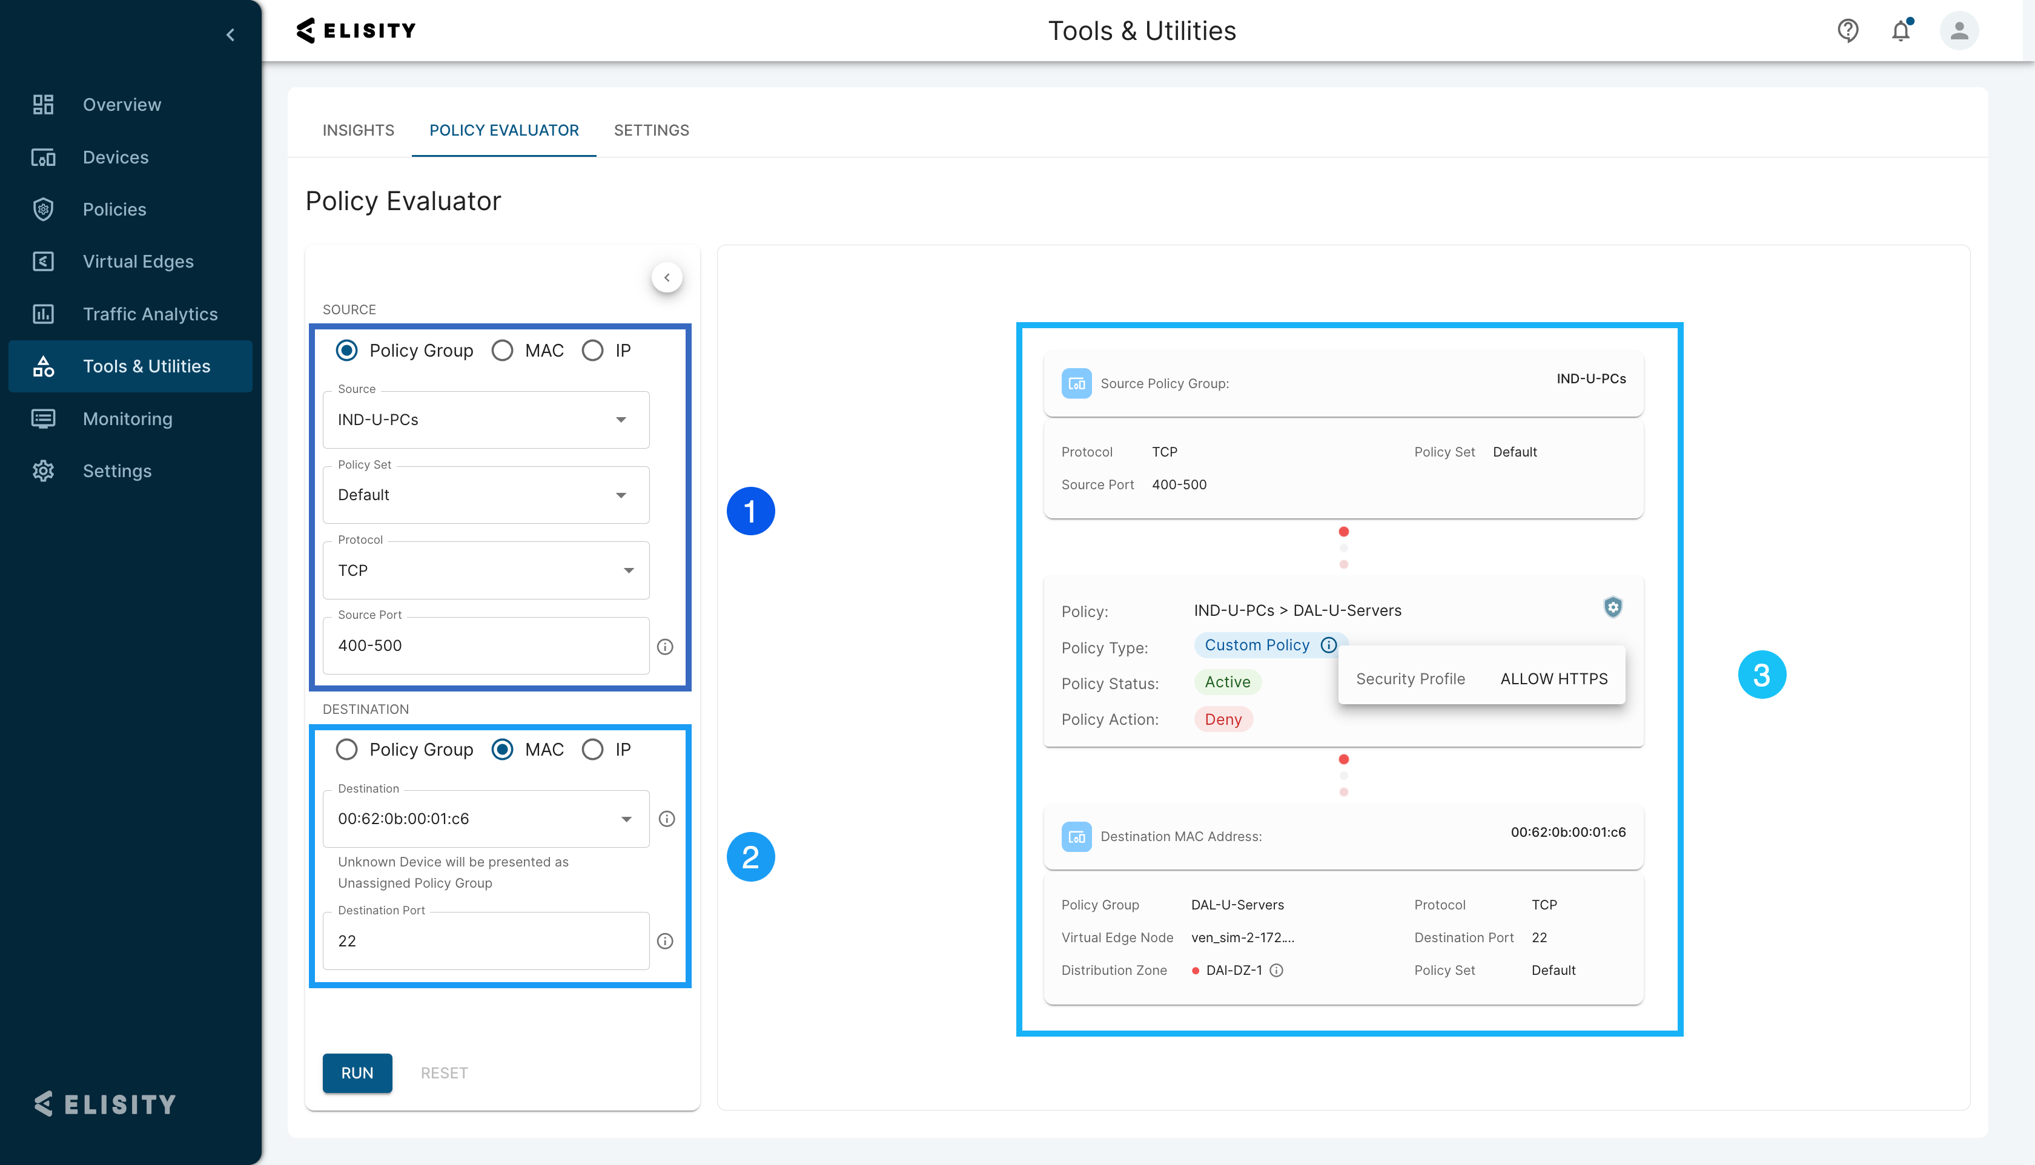Collapse the left navigation sidebar
2035x1165 pixels.
[x=231, y=35]
